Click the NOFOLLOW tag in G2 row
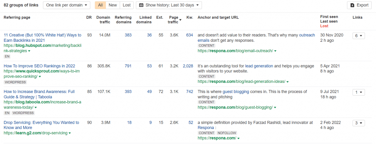 (x=227, y=133)
